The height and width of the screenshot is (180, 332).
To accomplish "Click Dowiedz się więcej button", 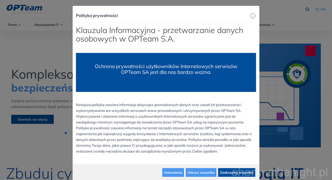I will tap(33, 119).
